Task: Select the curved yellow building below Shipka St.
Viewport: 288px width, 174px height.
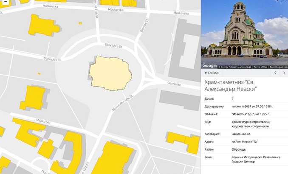Action: [x=70, y=152]
